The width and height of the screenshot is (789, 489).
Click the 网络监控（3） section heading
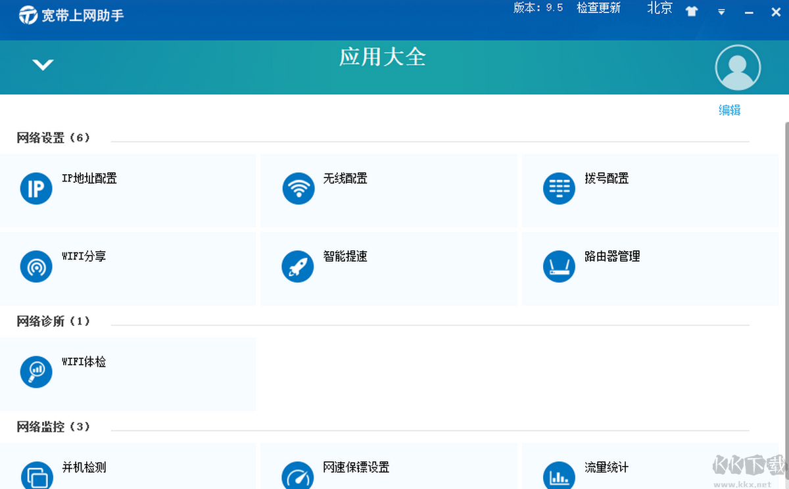[x=53, y=427]
